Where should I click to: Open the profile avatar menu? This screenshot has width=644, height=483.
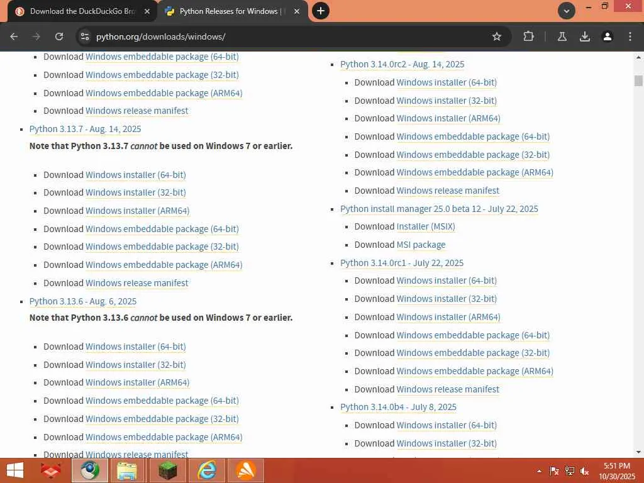click(x=608, y=36)
